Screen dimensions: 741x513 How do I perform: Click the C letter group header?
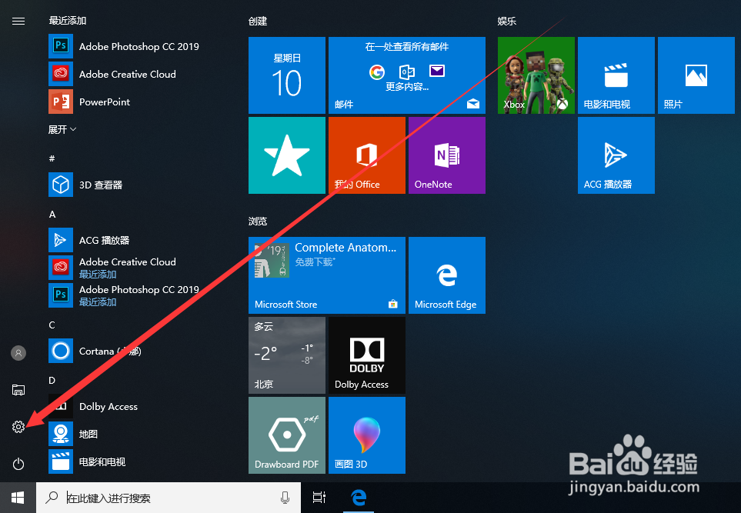click(x=52, y=325)
